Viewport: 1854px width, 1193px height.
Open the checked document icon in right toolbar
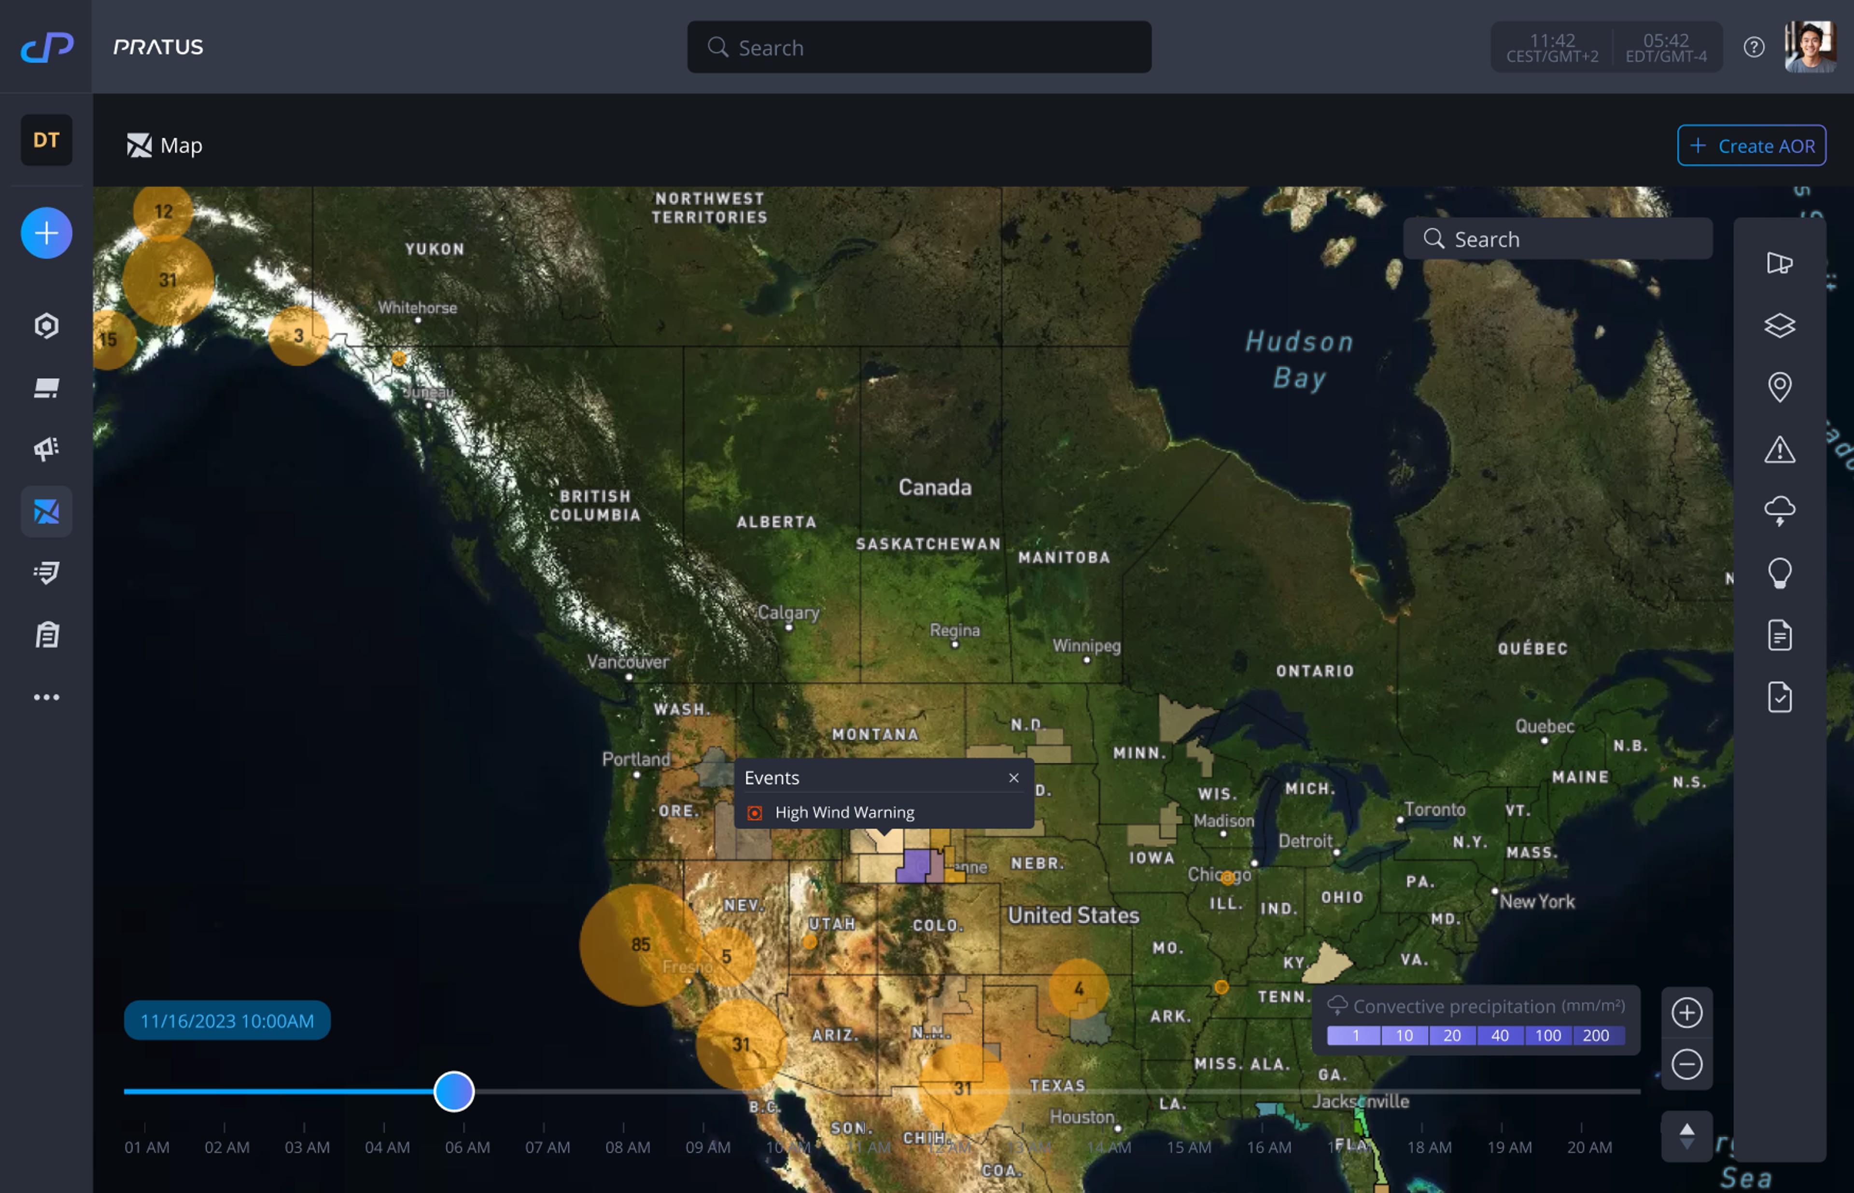click(x=1780, y=697)
